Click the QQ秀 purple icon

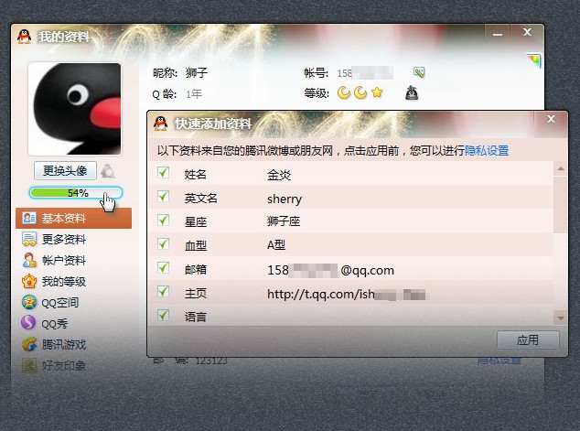click(28, 323)
